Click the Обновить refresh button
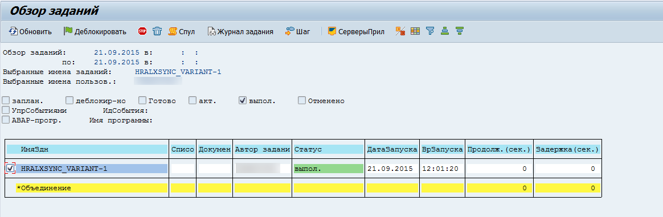This screenshot has width=663, height=217. pyautogui.click(x=30, y=31)
